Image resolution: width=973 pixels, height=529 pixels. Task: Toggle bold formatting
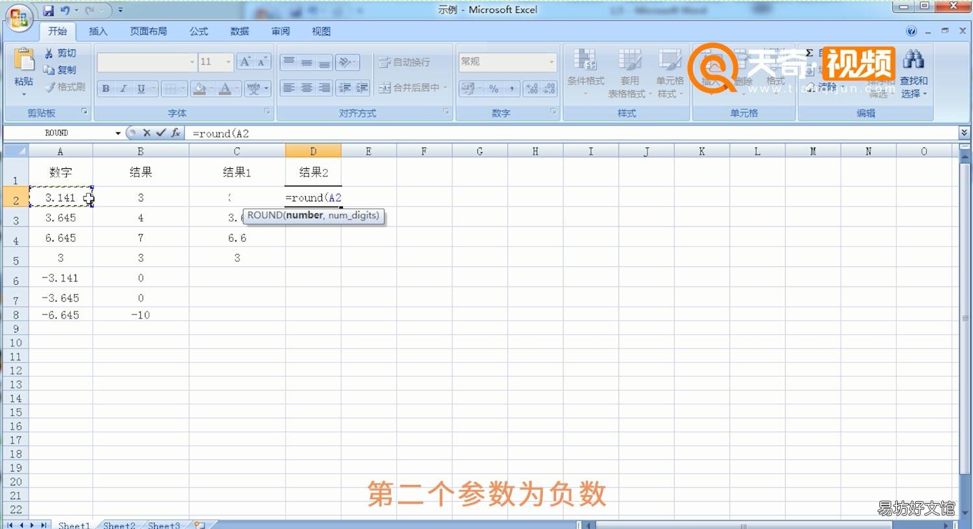tap(105, 88)
